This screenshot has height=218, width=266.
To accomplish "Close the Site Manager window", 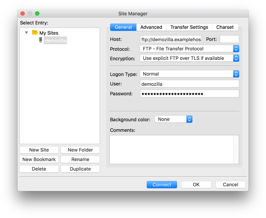I will 23,14.
